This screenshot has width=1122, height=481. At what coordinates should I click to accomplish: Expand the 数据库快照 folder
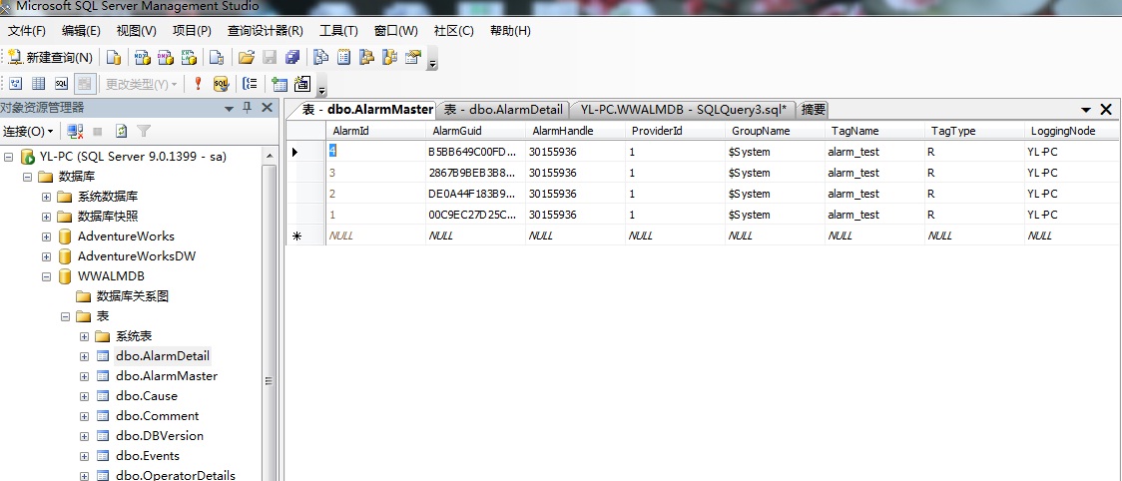[47, 217]
